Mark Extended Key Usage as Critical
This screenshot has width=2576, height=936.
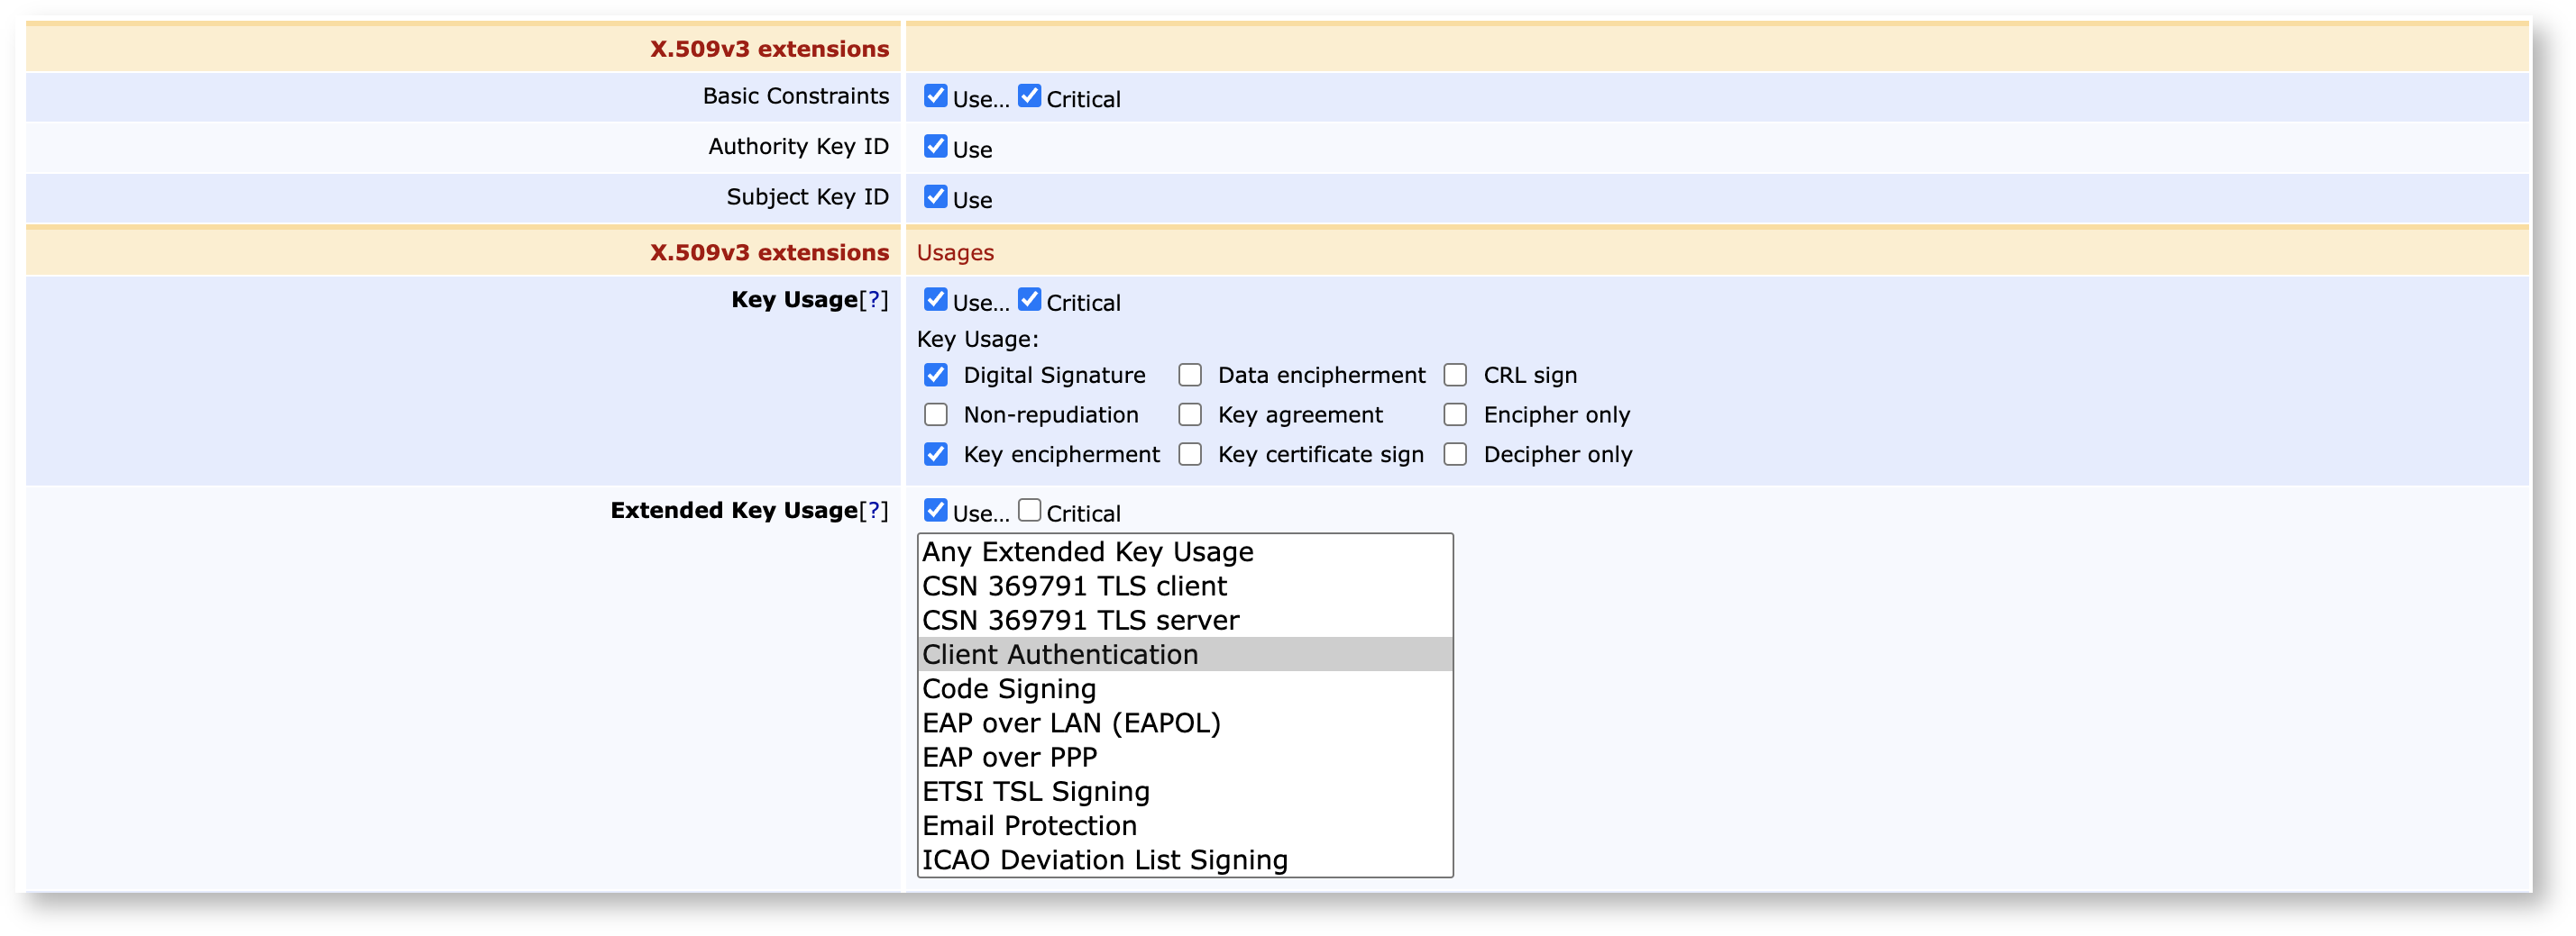coord(1029,511)
